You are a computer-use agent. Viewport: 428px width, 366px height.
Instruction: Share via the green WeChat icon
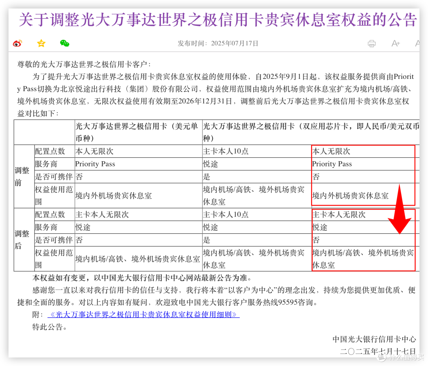point(65,43)
